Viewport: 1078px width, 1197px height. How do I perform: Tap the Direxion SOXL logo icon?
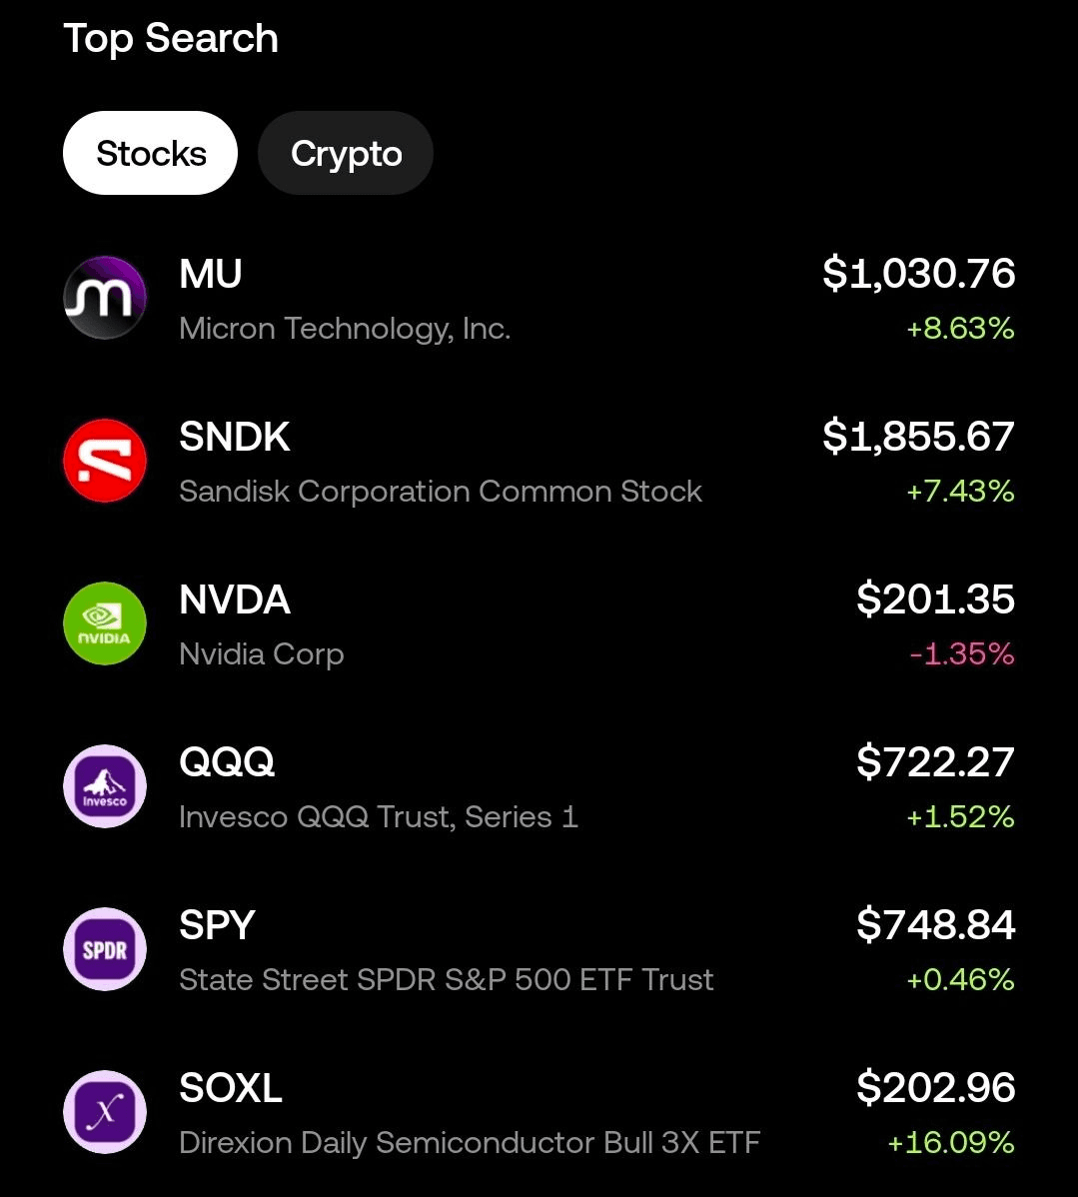pos(105,1111)
